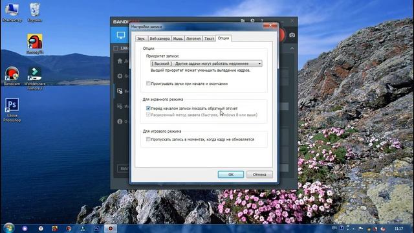The height and width of the screenshot is (233, 414).
Task: Switch to the Мышь tab
Action: click(x=178, y=39)
